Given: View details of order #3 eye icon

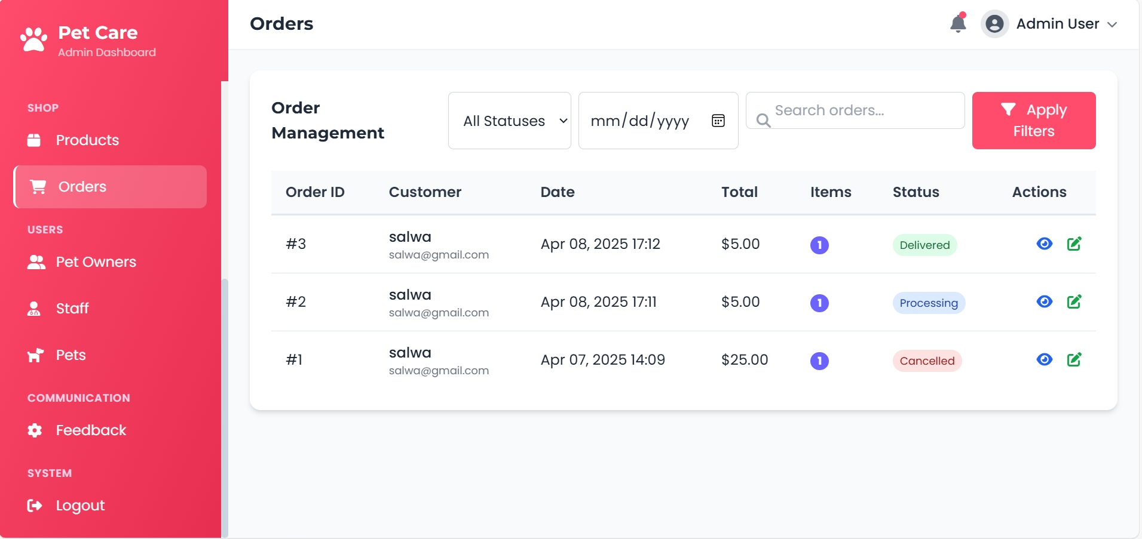Looking at the screenshot, I should point(1044,244).
